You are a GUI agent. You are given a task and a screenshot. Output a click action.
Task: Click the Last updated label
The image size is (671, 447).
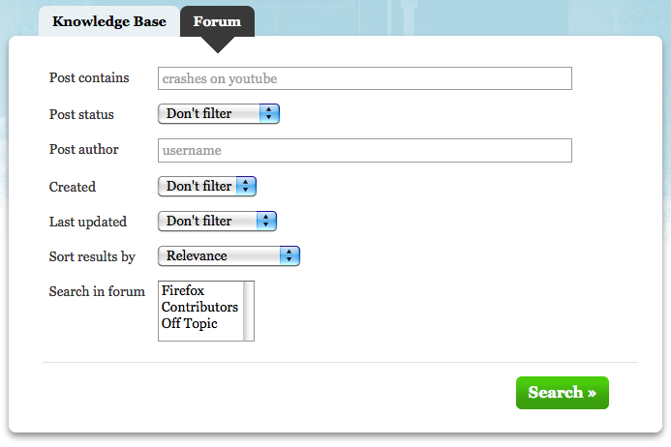pyautogui.click(x=88, y=222)
